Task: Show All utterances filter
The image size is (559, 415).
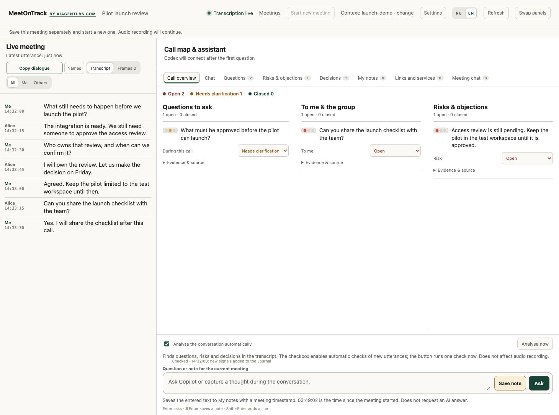Action: tap(13, 83)
